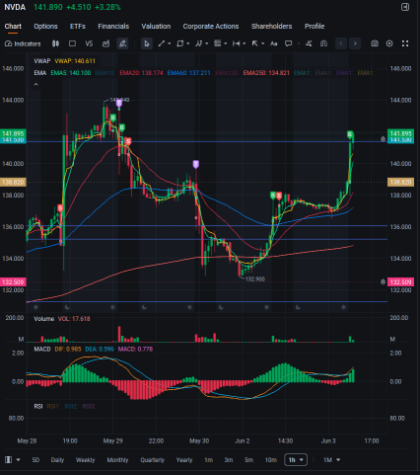Open the ETFs tab
Viewport: 420px width, 475px height.
[78, 27]
